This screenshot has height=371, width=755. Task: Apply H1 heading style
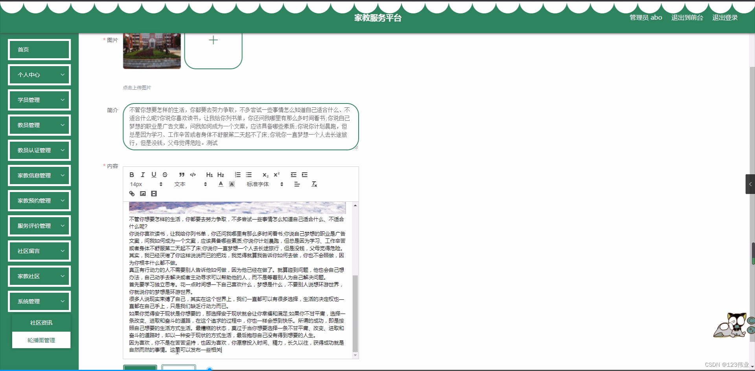(210, 175)
